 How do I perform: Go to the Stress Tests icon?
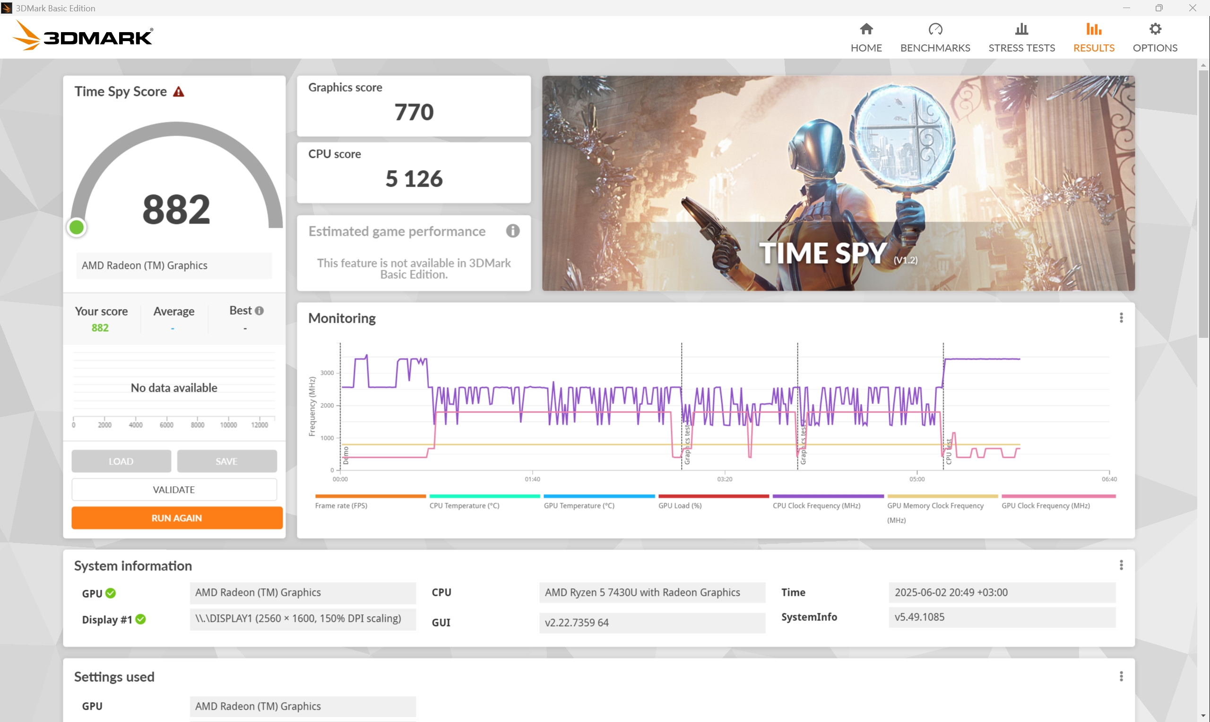(1021, 29)
